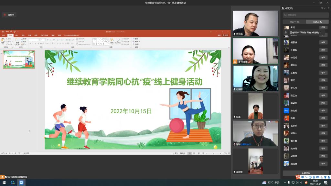Open Tencent Meeting from the taskbar
The width and height of the screenshot is (331, 186).
(x=21, y=182)
